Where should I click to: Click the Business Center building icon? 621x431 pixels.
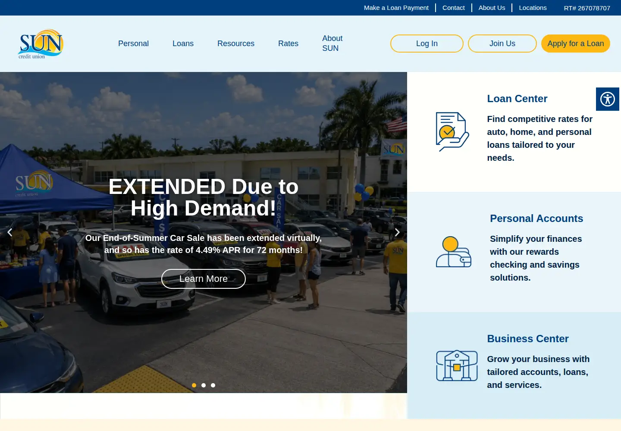(x=457, y=365)
